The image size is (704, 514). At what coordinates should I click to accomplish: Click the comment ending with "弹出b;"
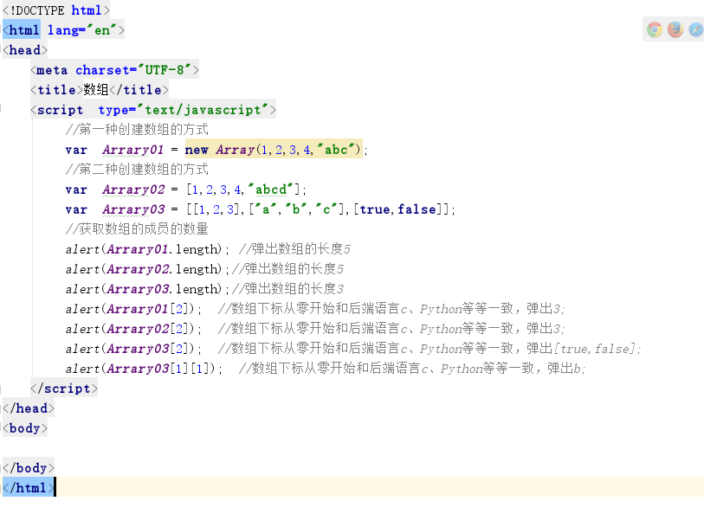point(412,369)
